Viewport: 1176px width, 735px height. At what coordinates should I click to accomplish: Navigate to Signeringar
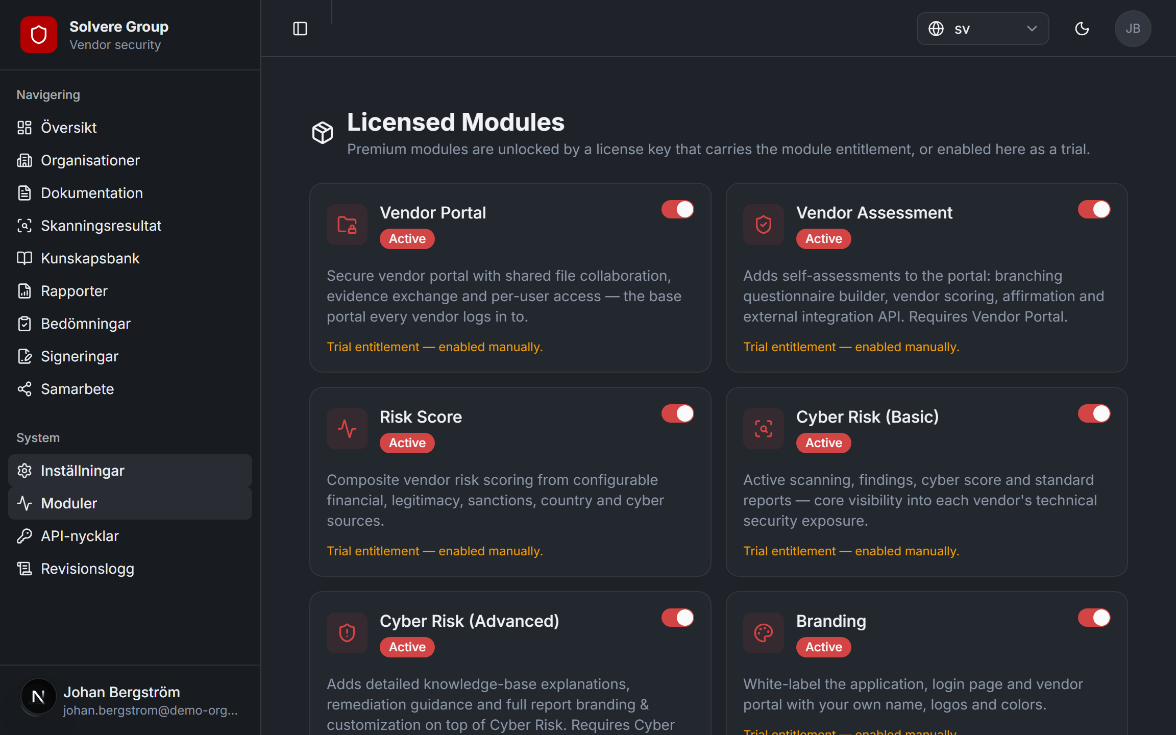pyautogui.click(x=130, y=356)
